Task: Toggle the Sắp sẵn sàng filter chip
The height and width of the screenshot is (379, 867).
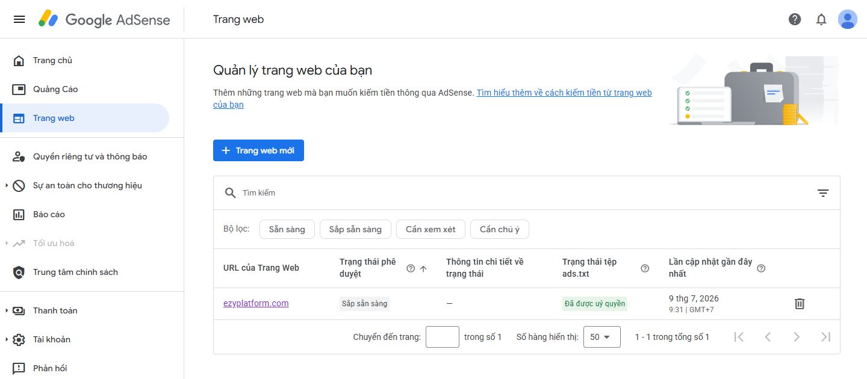Action: (355, 229)
